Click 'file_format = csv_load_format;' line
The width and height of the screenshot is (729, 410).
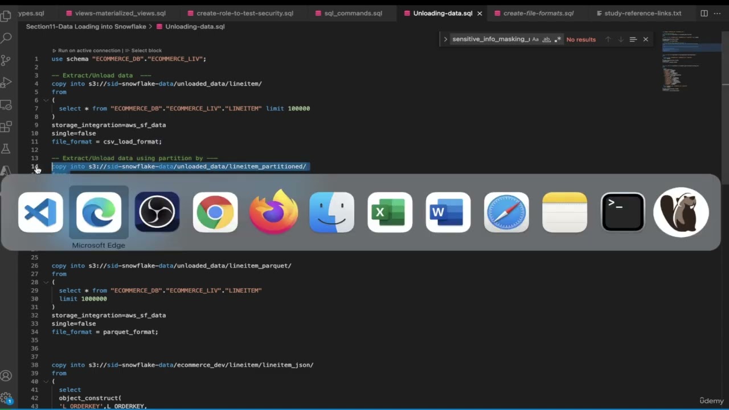point(107,141)
